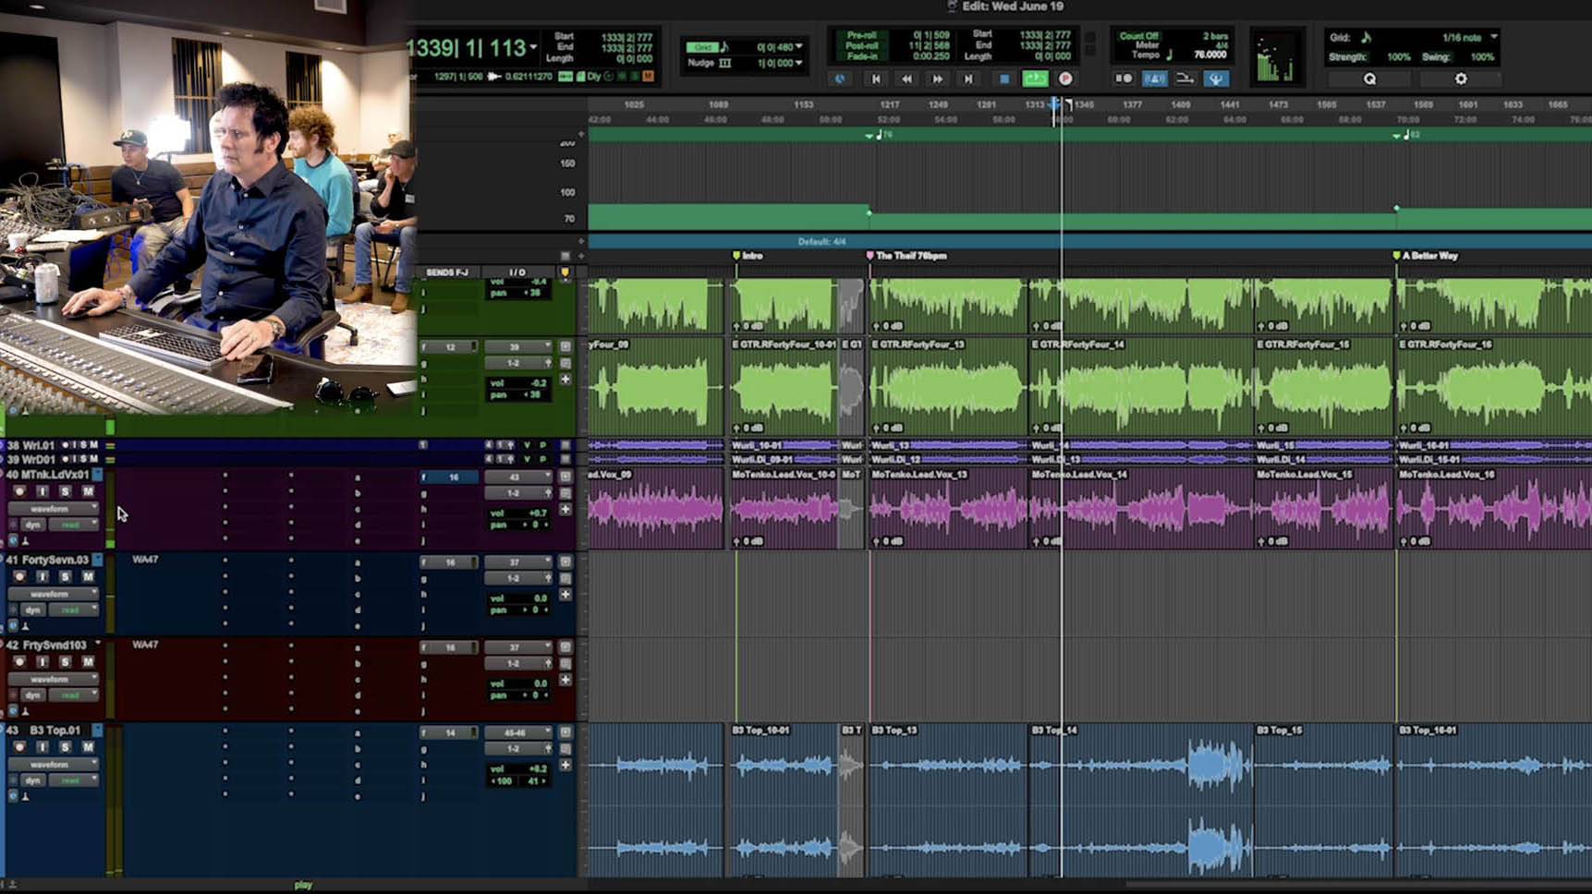Viewport: 1592px width, 894px height.
Task: Click input selector 43 on track 40
Action: coord(517,477)
